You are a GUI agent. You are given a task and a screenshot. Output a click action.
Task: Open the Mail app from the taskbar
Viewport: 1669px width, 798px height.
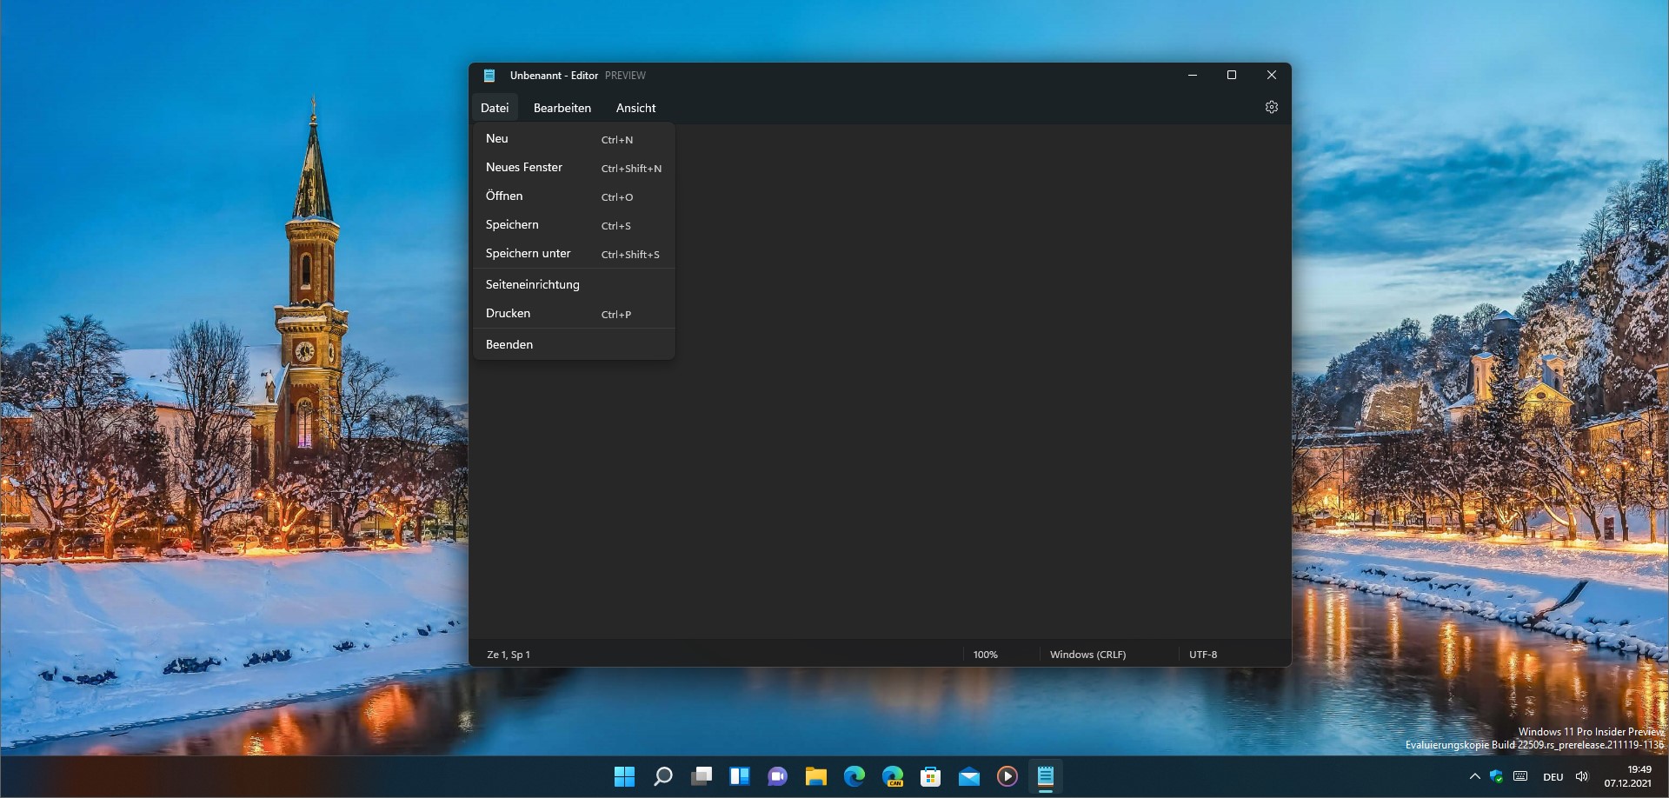pos(969,776)
